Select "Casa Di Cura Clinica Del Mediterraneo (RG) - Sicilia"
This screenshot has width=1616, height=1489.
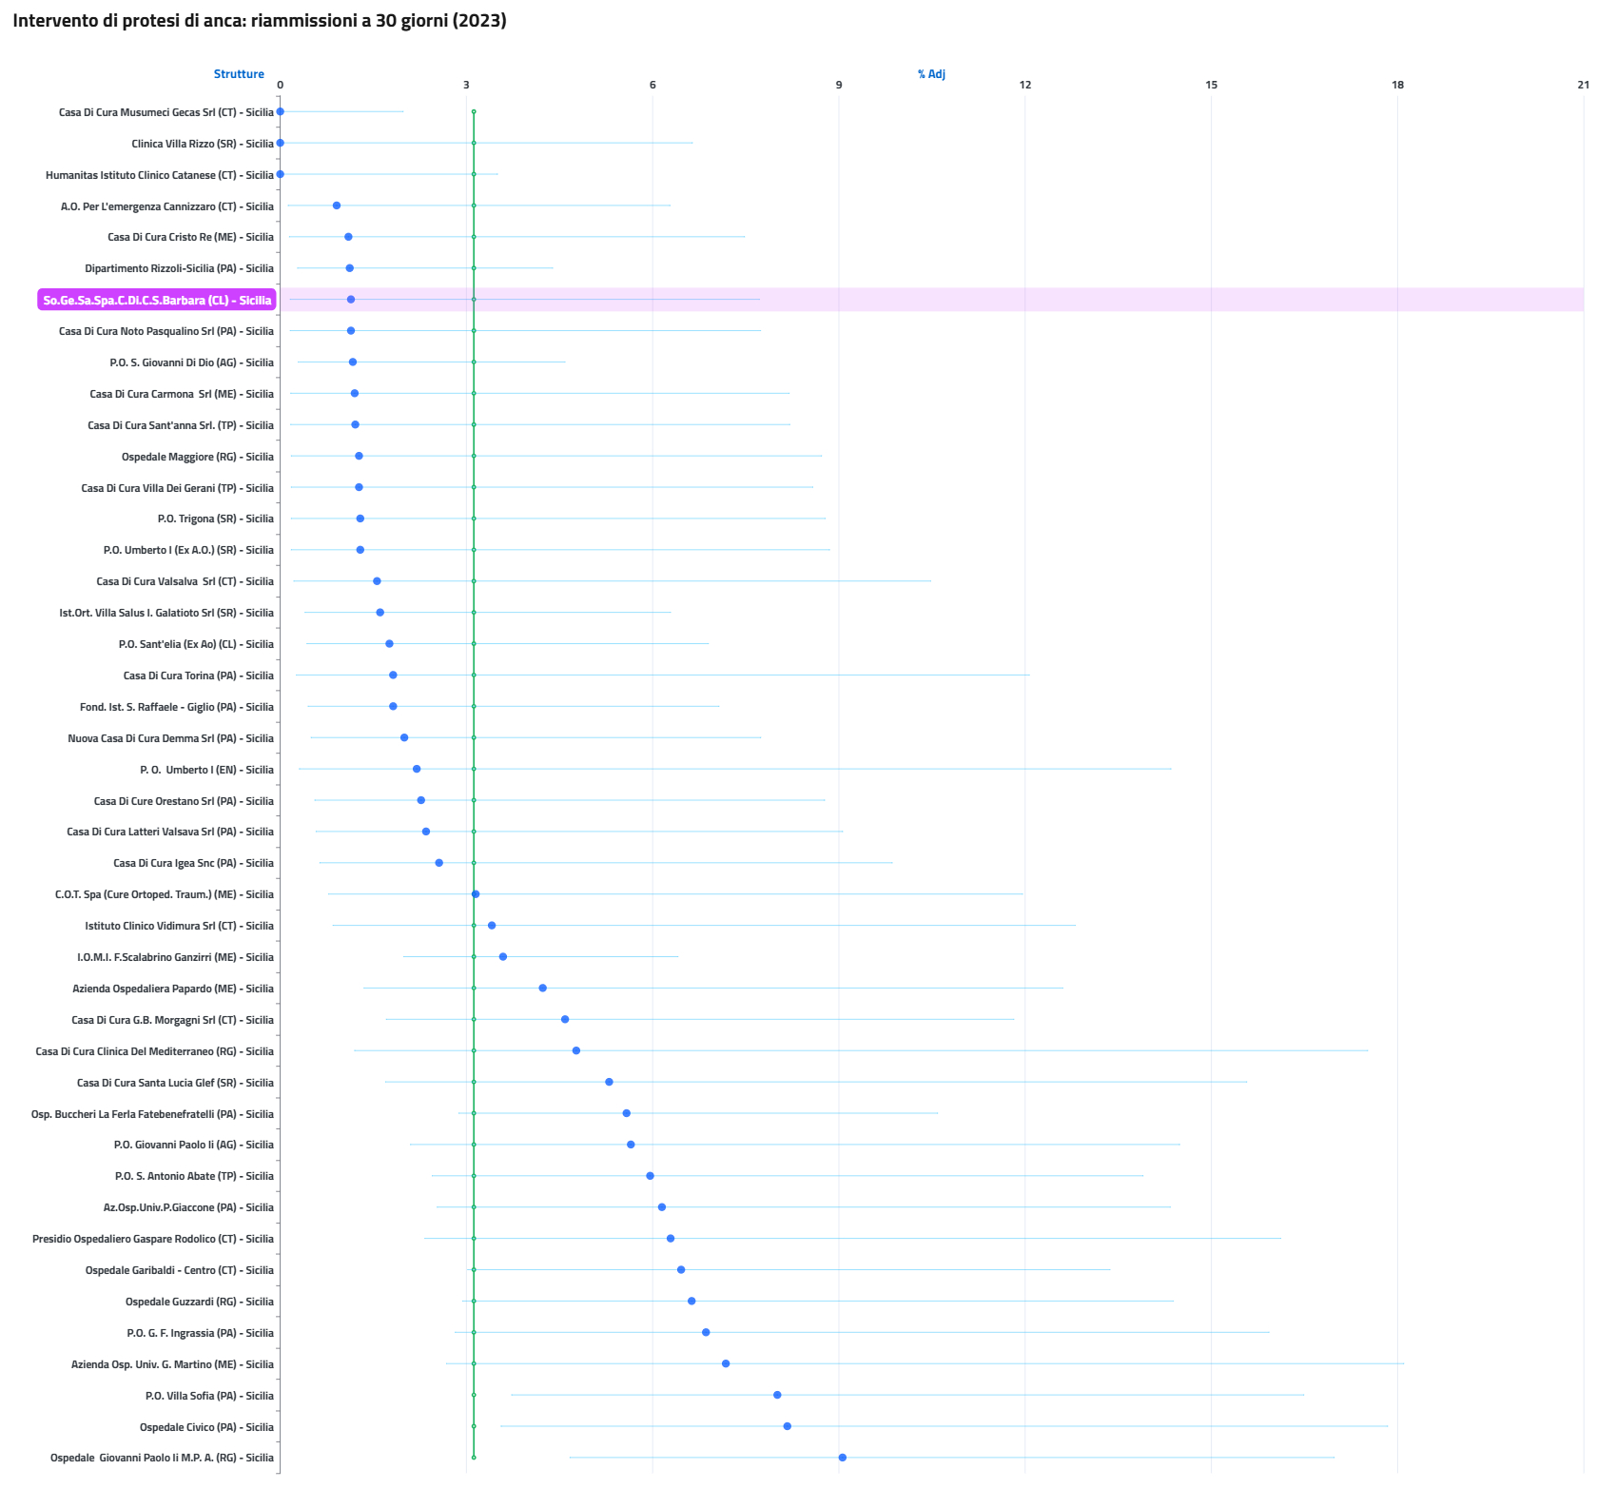[x=154, y=1051]
